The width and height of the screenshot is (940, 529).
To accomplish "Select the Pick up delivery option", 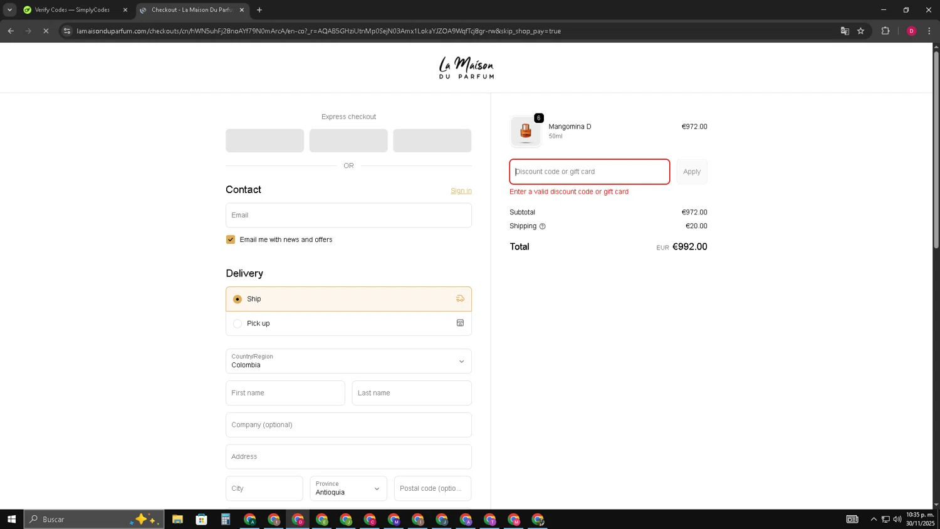I will [348, 323].
